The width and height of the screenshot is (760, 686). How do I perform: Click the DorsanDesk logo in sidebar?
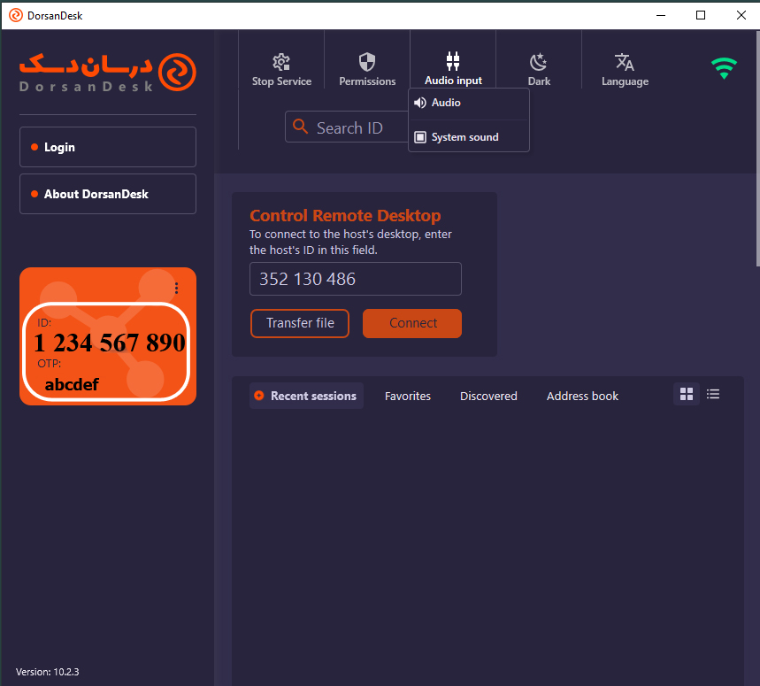point(108,73)
